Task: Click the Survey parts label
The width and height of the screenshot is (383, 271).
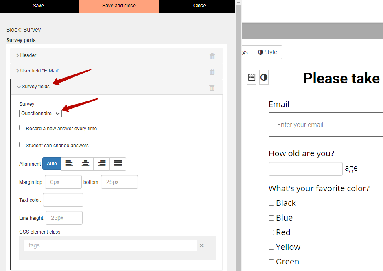Action: 21,40
